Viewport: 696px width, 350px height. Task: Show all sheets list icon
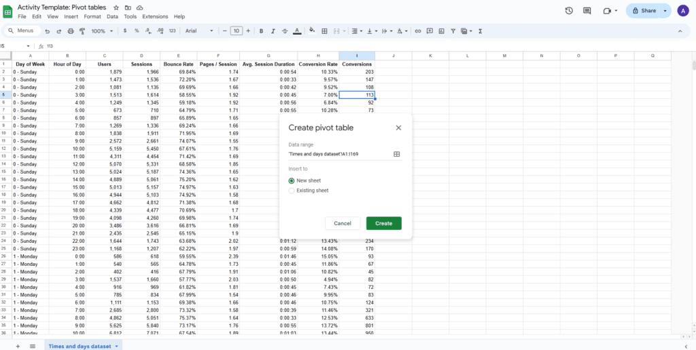[x=33, y=346]
